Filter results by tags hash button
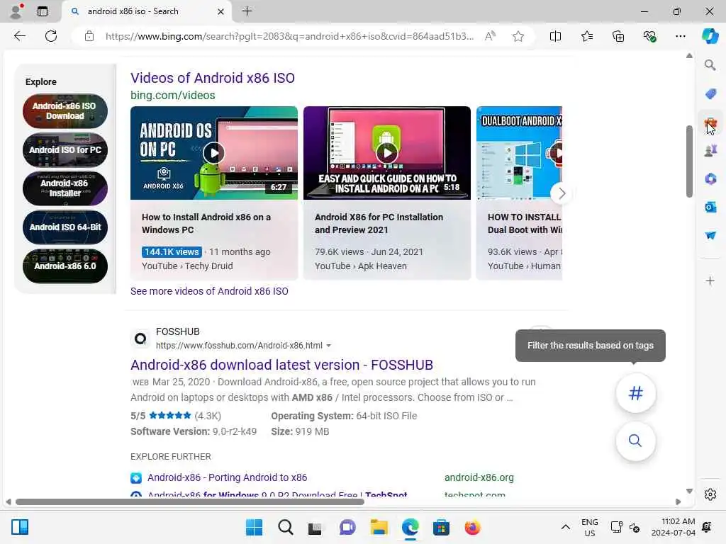Screen dimensions: 726x544 [636, 393]
